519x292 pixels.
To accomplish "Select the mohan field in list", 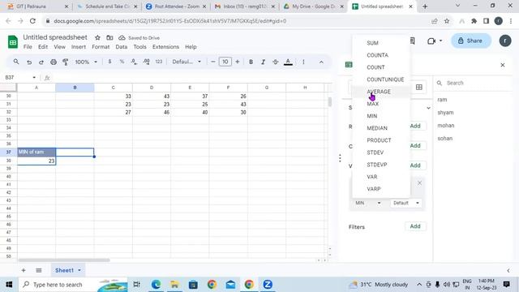I will pyautogui.click(x=446, y=126).
